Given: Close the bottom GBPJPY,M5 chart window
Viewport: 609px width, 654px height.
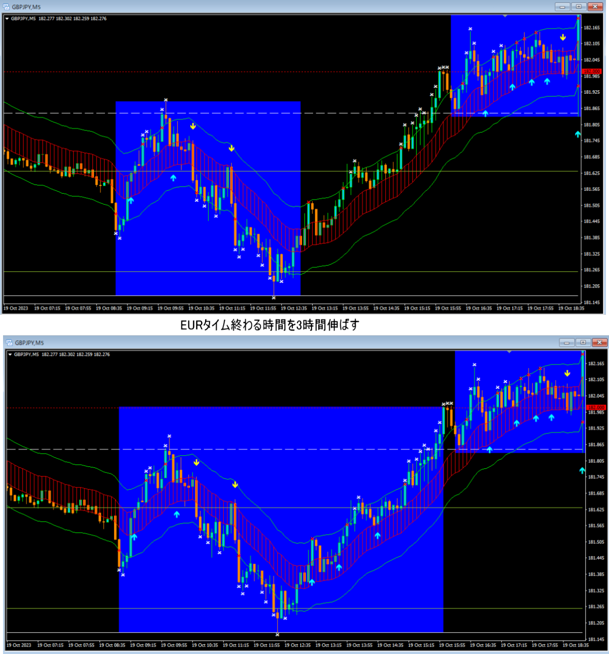Looking at the screenshot, I should (x=599, y=343).
